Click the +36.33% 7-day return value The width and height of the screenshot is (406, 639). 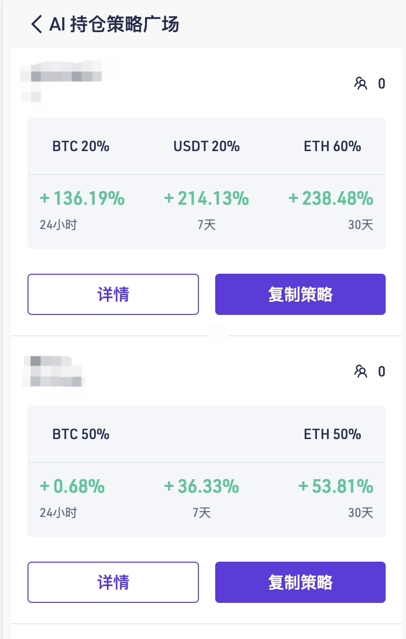(x=201, y=486)
